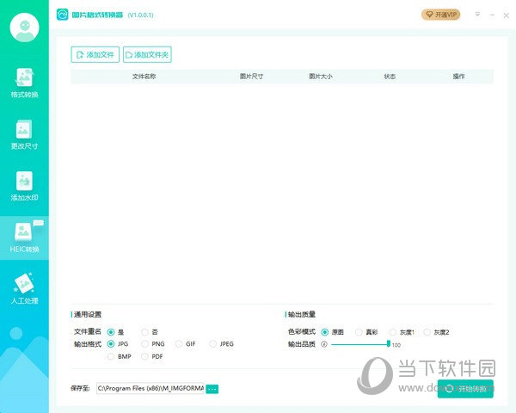Select 真彩 color mode

pyautogui.click(x=366, y=332)
